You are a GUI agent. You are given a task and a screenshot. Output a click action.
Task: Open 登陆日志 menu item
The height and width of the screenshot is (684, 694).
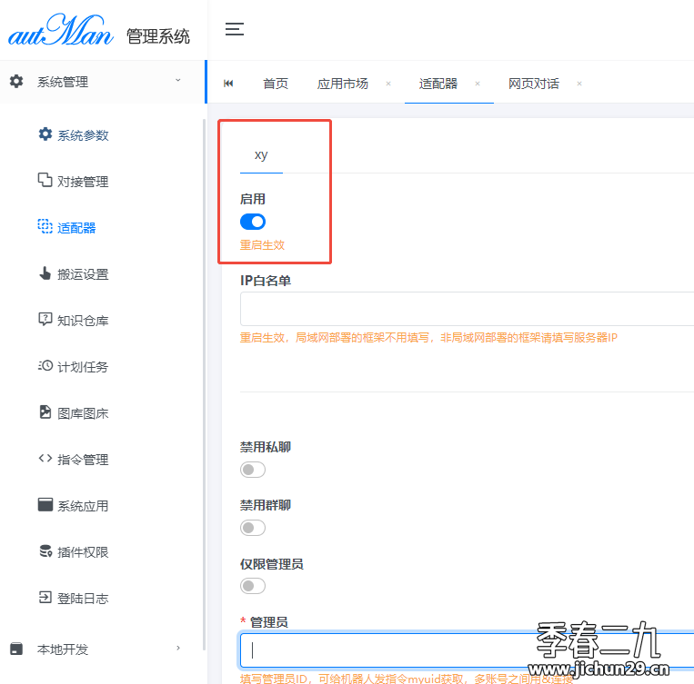[x=83, y=599]
